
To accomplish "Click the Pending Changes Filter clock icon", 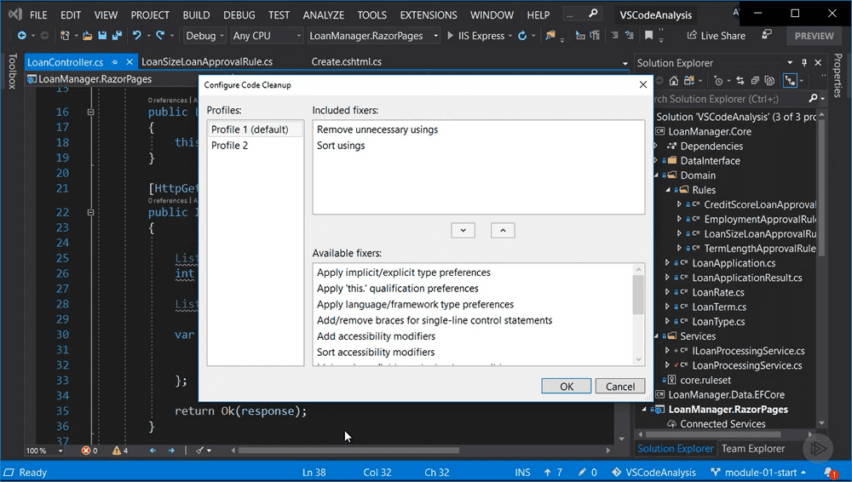I will (718, 81).
